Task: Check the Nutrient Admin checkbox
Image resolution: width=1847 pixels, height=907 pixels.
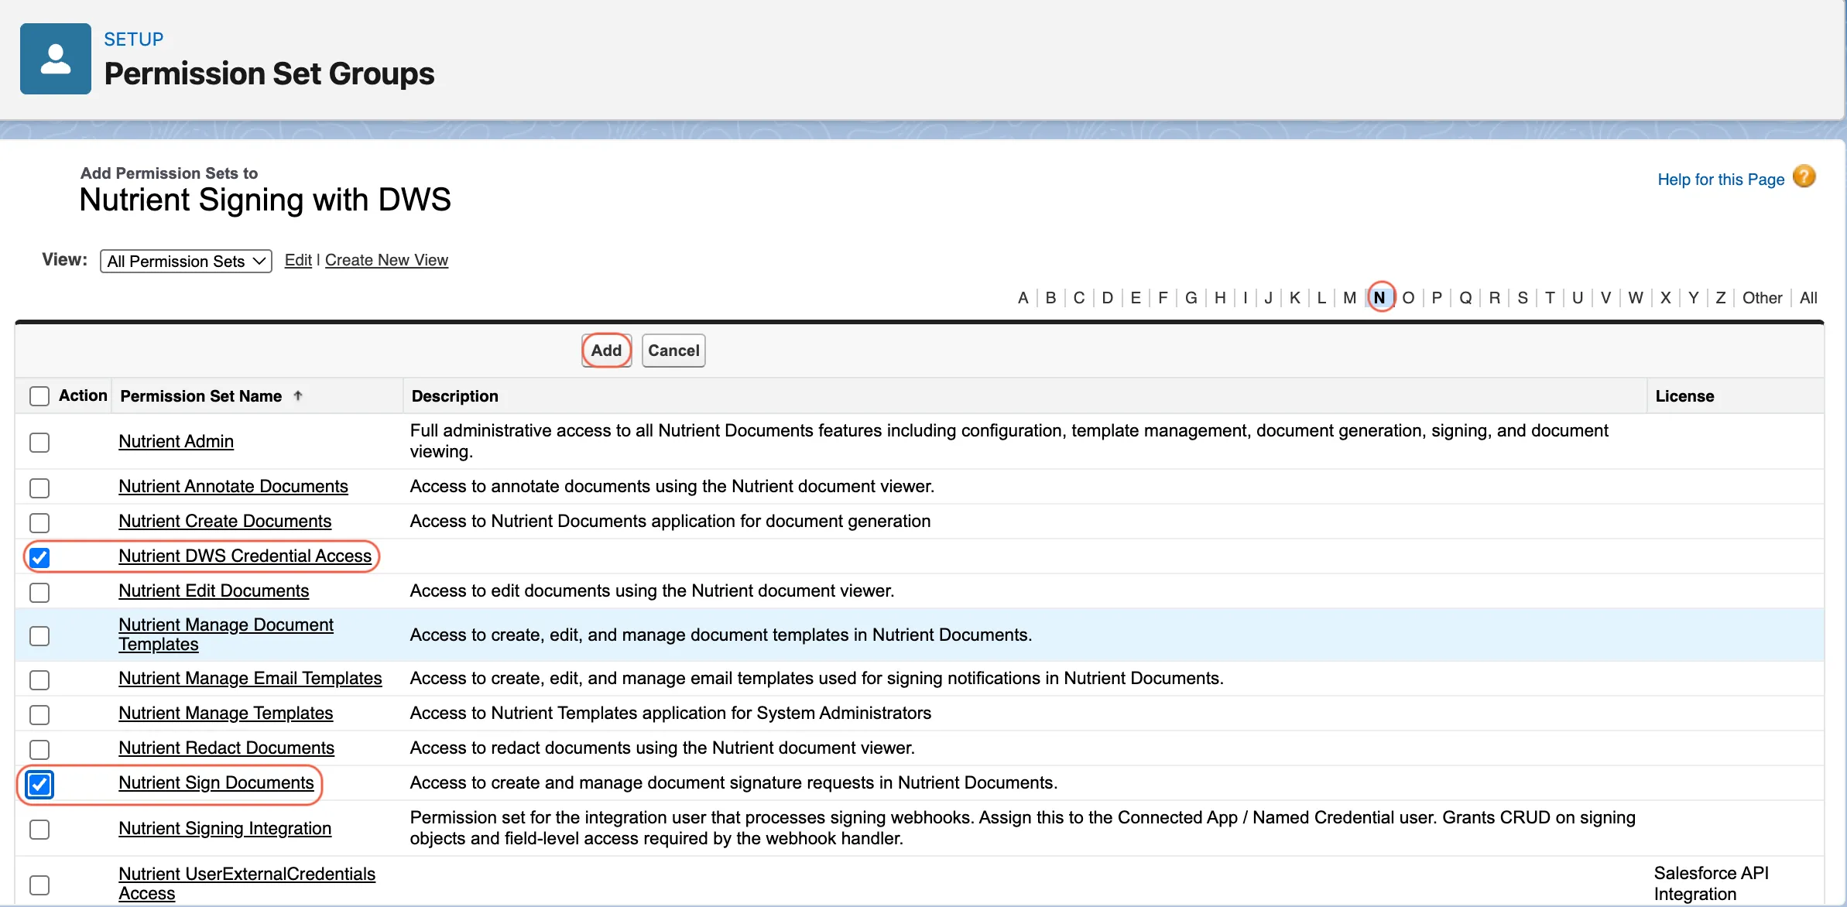Action: pyautogui.click(x=39, y=442)
